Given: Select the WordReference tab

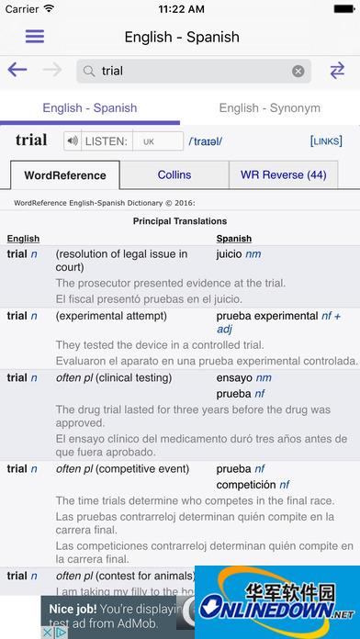Looking at the screenshot, I should point(65,175).
